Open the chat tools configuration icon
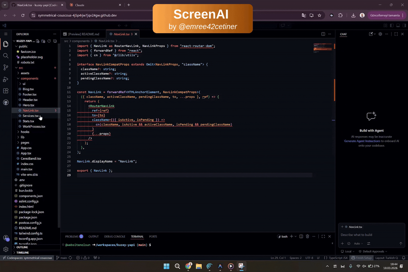Viewport: 408px width, 272px height. pos(369,243)
